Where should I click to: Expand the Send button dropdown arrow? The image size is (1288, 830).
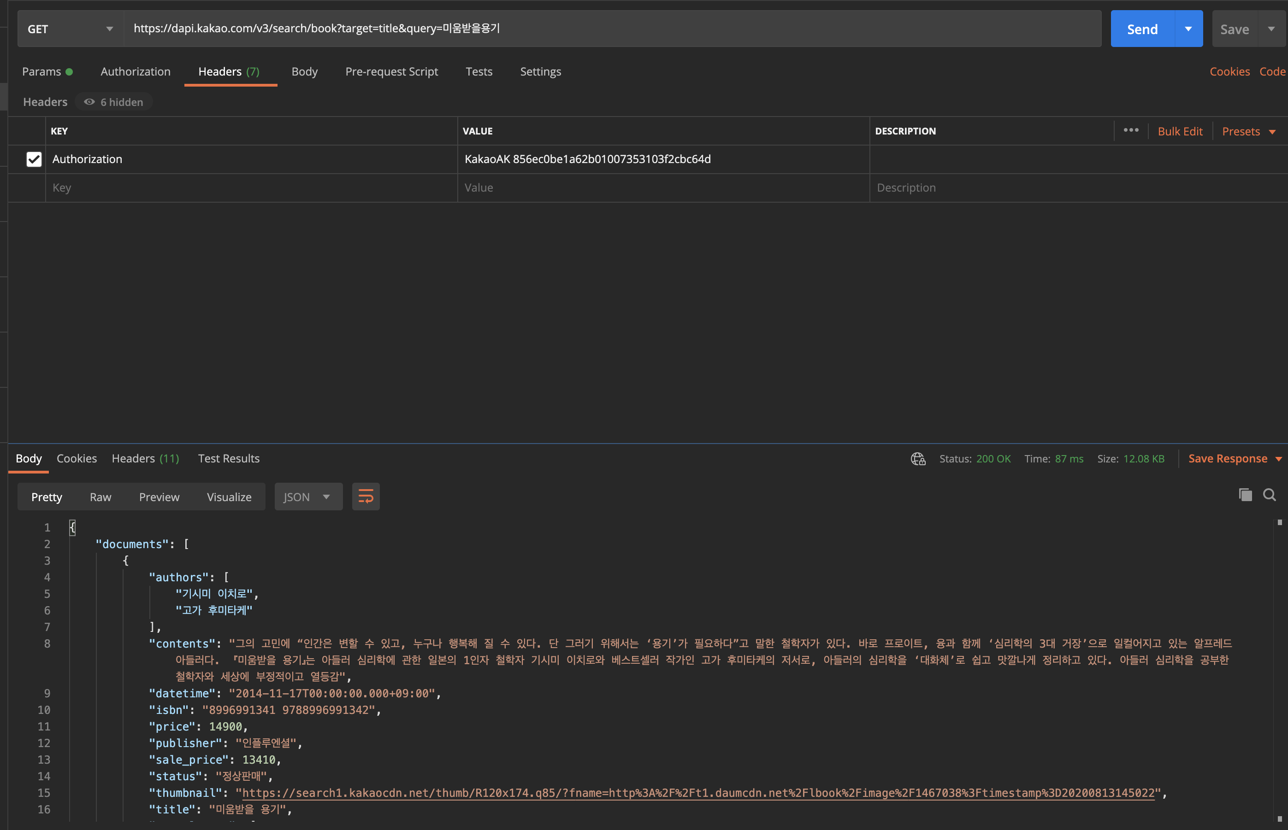[x=1188, y=29]
